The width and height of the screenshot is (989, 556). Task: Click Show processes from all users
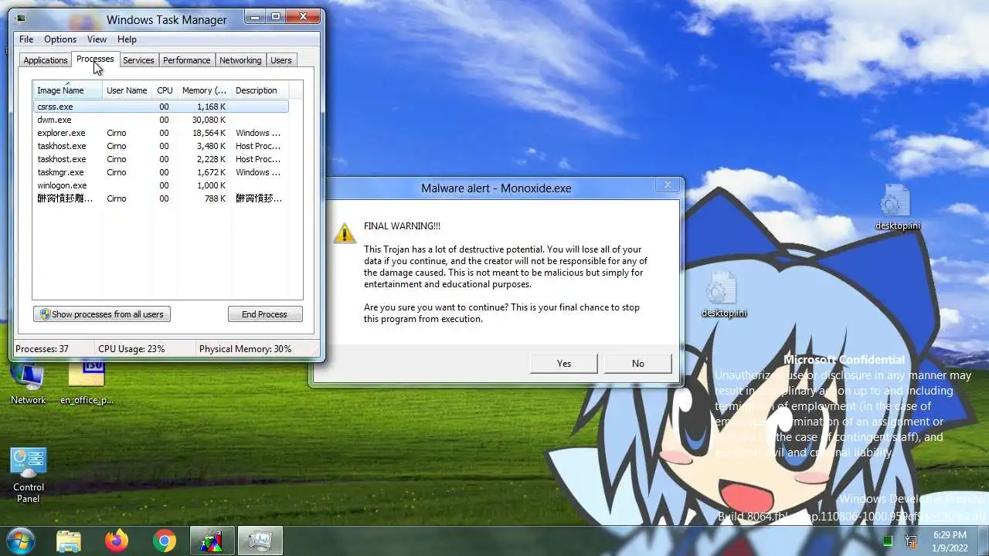click(x=102, y=314)
